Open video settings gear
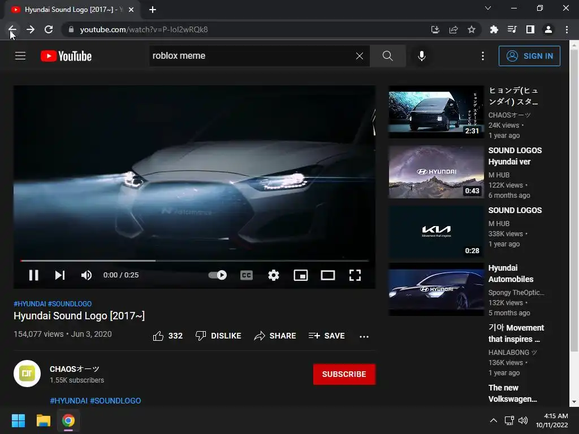The width and height of the screenshot is (579, 434). [274, 275]
